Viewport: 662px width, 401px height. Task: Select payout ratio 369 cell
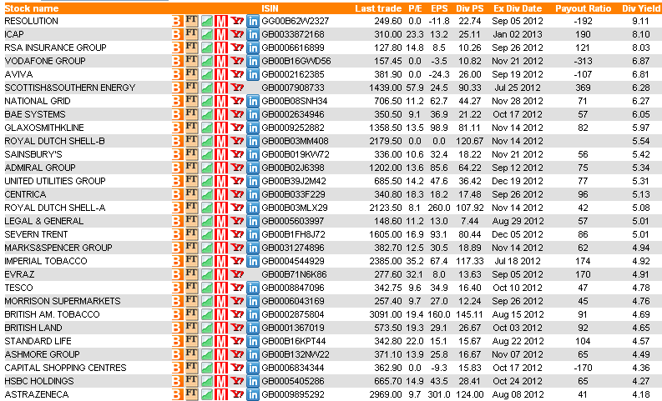pyautogui.click(x=583, y=88)
